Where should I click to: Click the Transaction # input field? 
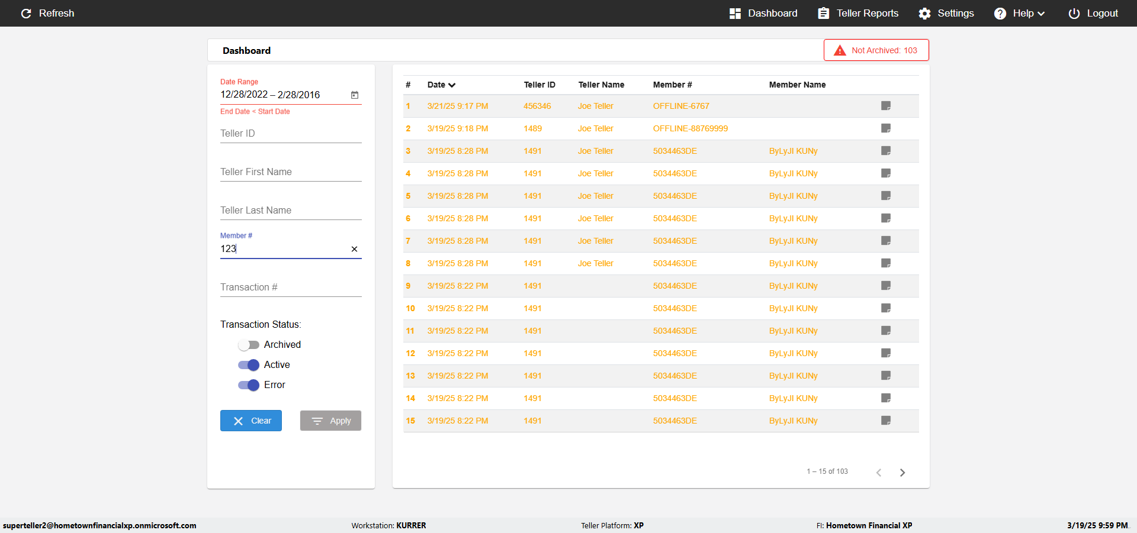(290, 288)
